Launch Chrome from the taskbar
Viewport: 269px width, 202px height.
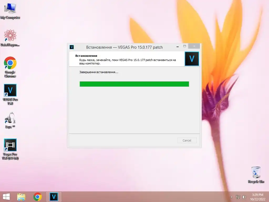click(38, 197)
